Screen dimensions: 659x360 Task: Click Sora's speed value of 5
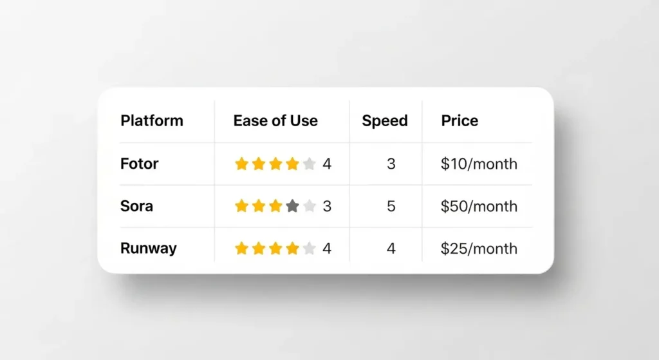391,206
